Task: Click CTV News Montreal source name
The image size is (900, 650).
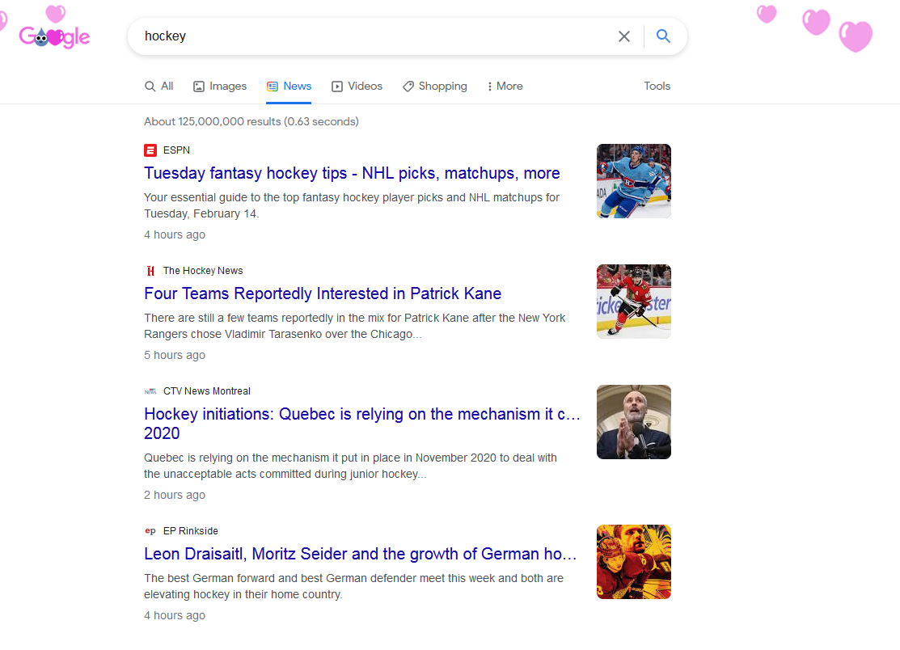Action: coord(207,391)
